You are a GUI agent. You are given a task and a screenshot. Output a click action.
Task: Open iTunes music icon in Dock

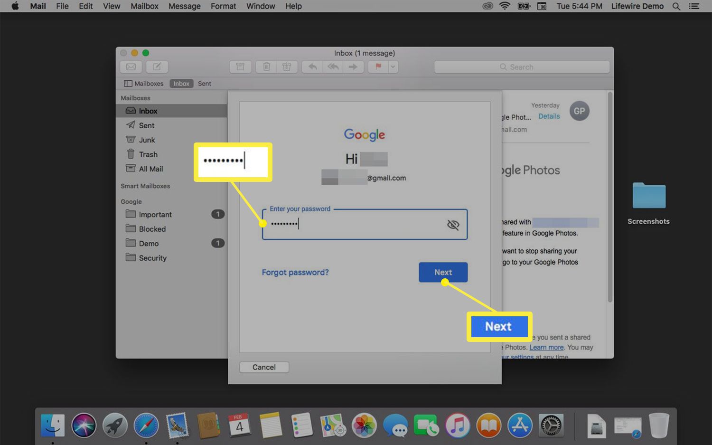[458, 425]
